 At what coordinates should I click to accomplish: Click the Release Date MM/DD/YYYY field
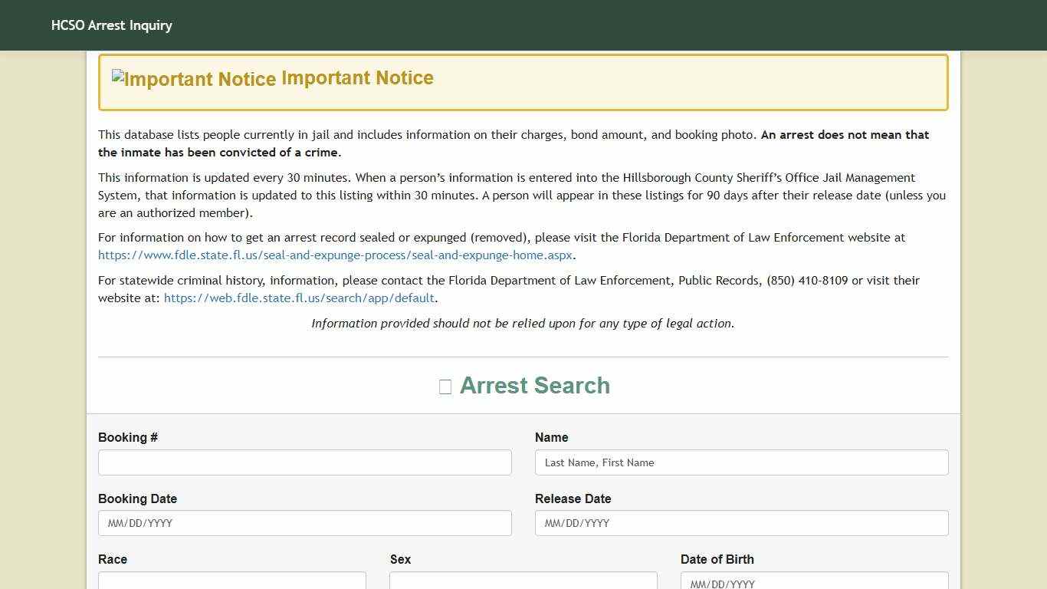point(741,523)
